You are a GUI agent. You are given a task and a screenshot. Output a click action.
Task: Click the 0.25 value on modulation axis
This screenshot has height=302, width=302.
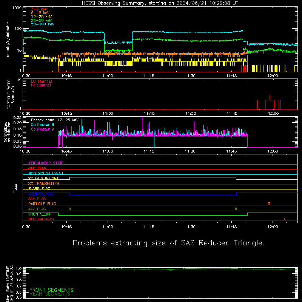tap(17, 117)
